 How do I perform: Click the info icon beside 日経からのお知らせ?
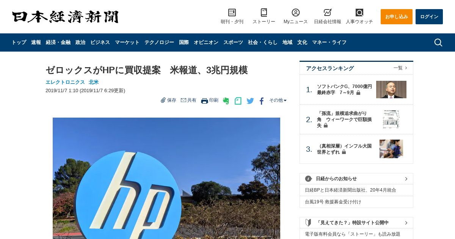pos(308,179)
